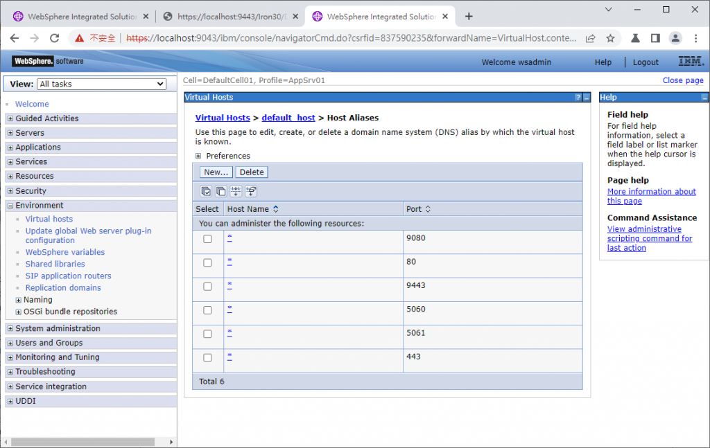The height and width of the screenshot is (448, 710).
Task: Open Virtual hosts under Environment
Action: (x=49, y=219)
